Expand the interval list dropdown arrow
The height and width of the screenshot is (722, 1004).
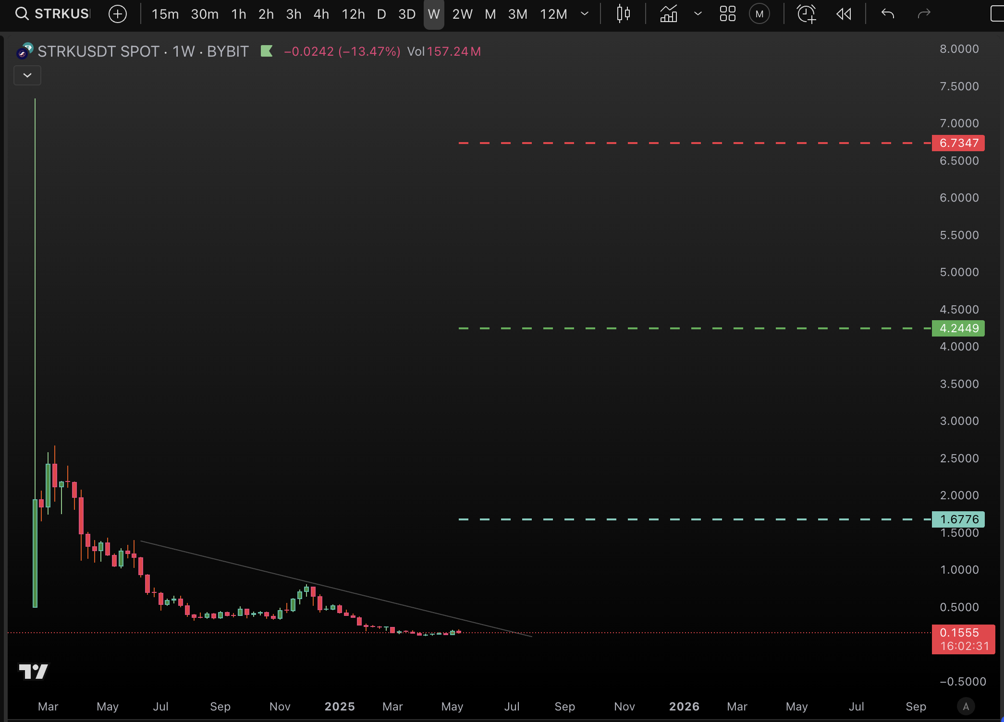[x=585, y=14]
